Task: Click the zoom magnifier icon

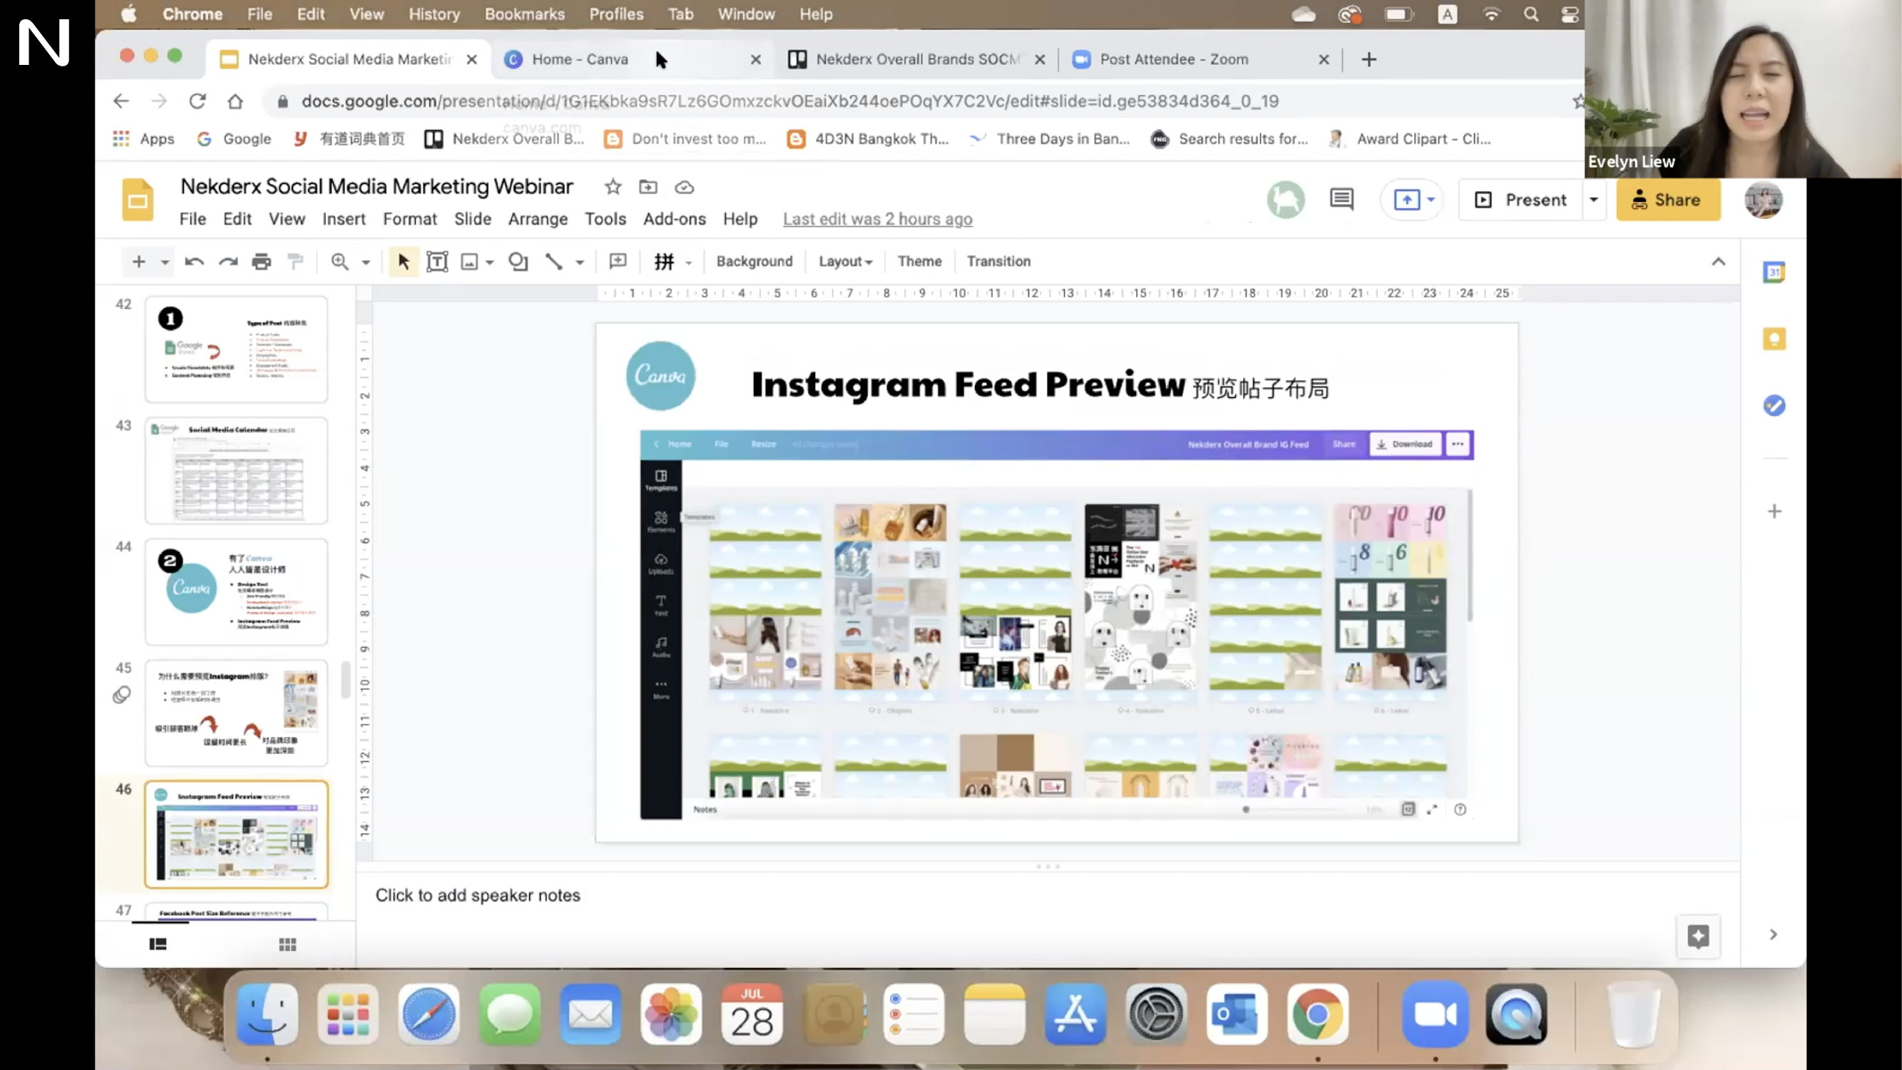Action: [339, 261]
